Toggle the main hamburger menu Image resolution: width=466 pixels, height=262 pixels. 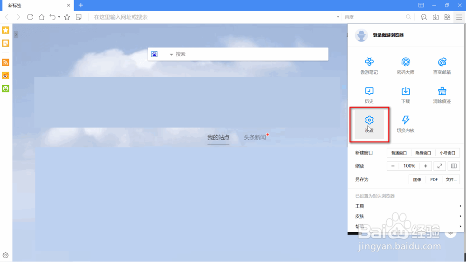[x=459, y=17]
